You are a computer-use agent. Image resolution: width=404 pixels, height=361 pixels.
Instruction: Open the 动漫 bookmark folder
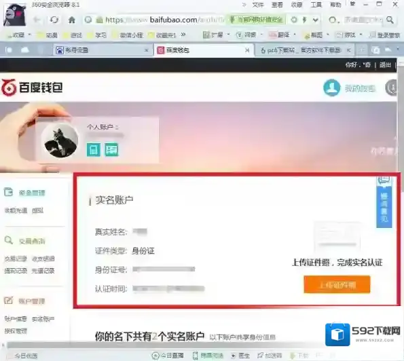click(x=48, y=35)
